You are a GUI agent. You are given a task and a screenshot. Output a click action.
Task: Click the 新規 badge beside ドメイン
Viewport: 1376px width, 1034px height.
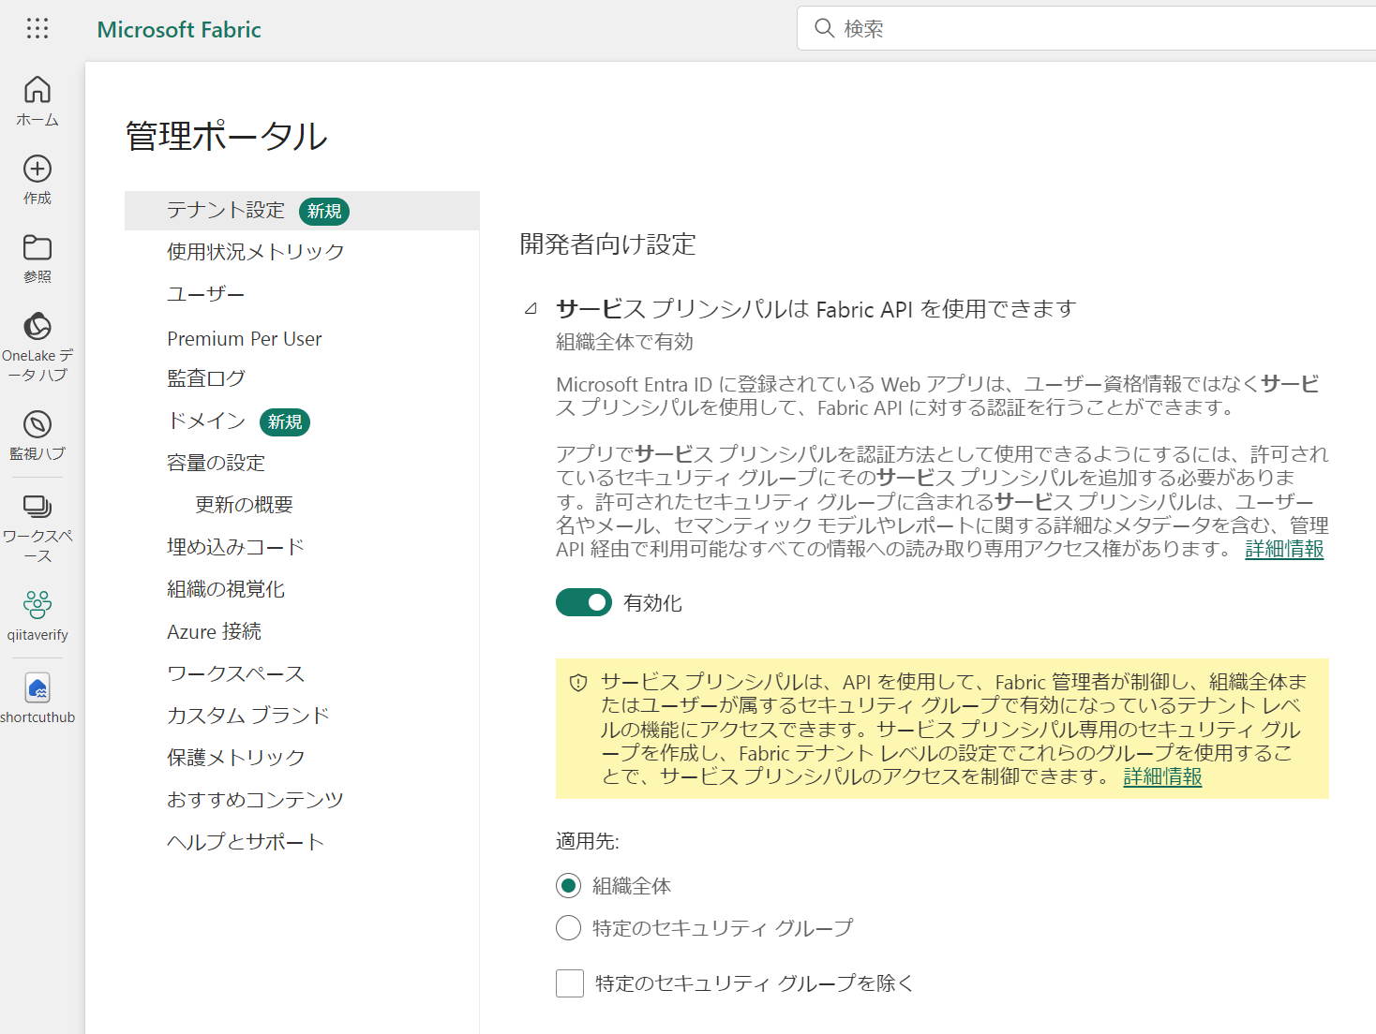coord(285,422)
